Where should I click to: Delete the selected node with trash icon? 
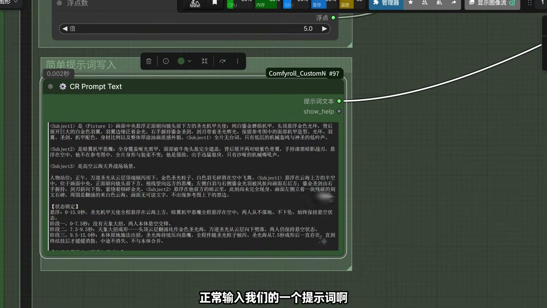(149, 61)
